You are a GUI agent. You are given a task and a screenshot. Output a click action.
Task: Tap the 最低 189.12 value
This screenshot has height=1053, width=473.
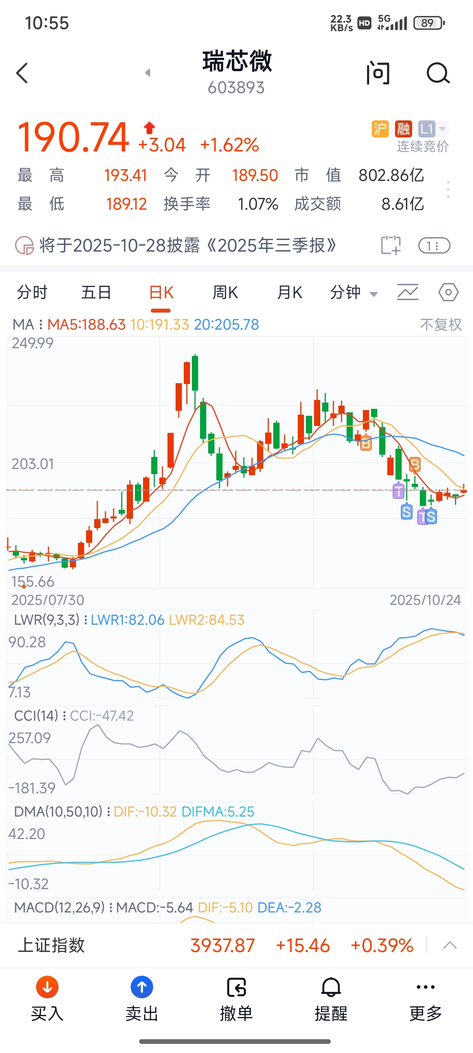pos(126,204)
